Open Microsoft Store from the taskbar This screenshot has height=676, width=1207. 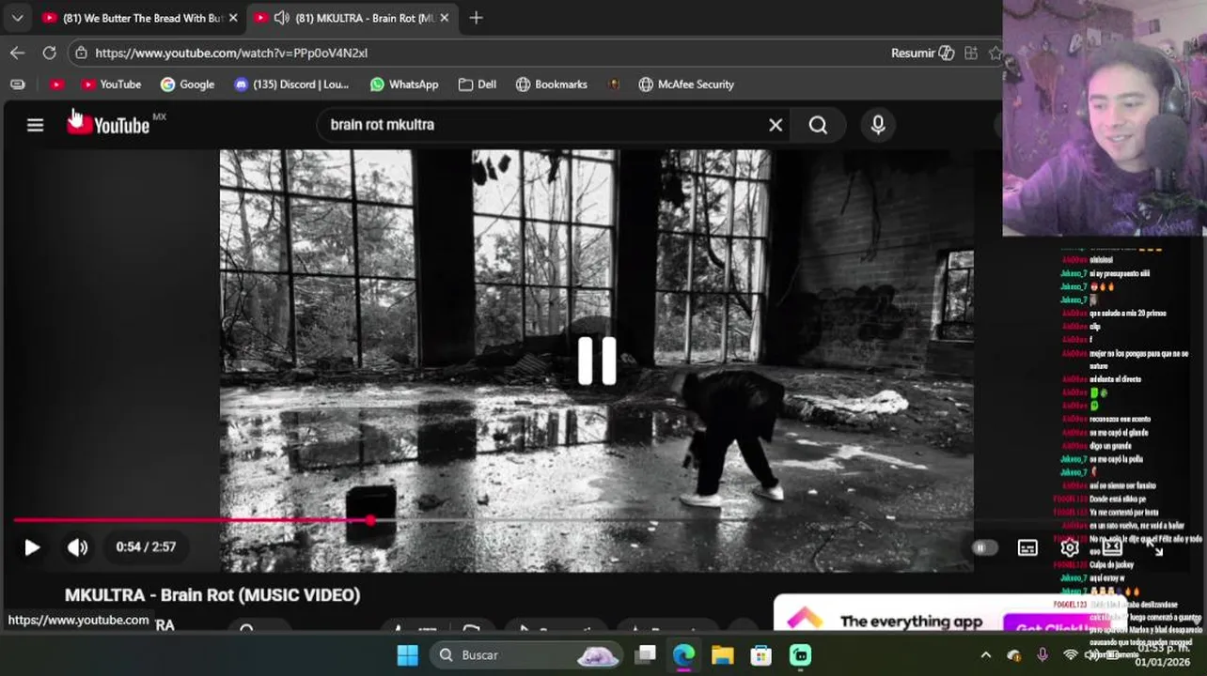click(760, 655)
